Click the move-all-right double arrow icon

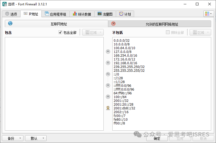coord(108,51)
